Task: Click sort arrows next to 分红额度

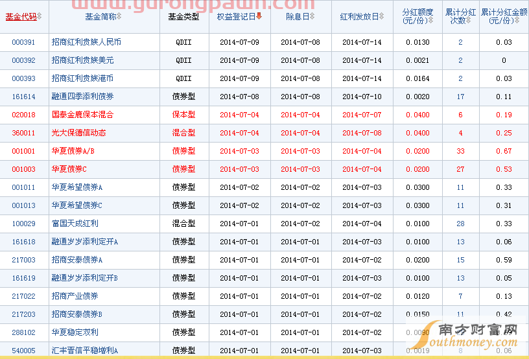Action: coord(431,21)
